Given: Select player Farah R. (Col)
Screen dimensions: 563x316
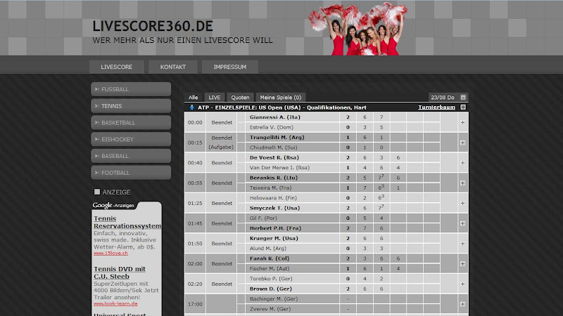Looking at the screenshot, I should (270, 258).
